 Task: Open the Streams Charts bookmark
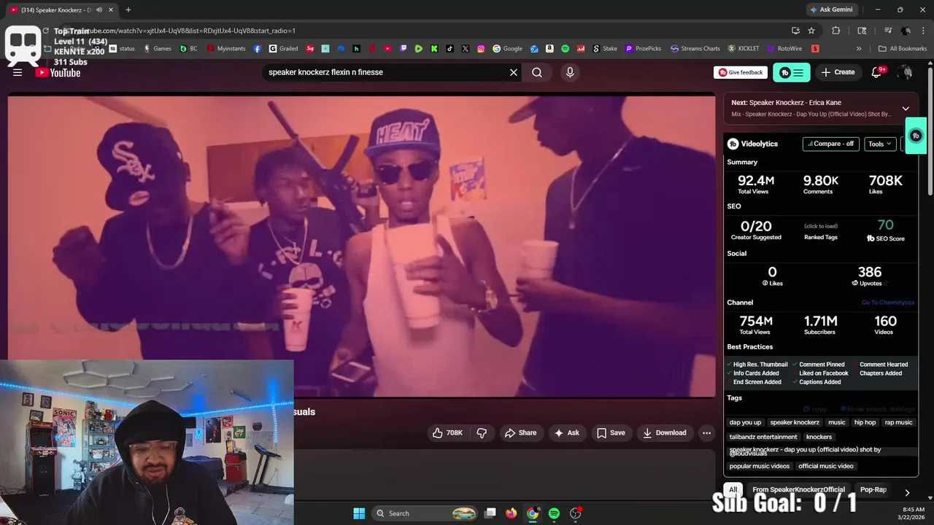point(694,49)
